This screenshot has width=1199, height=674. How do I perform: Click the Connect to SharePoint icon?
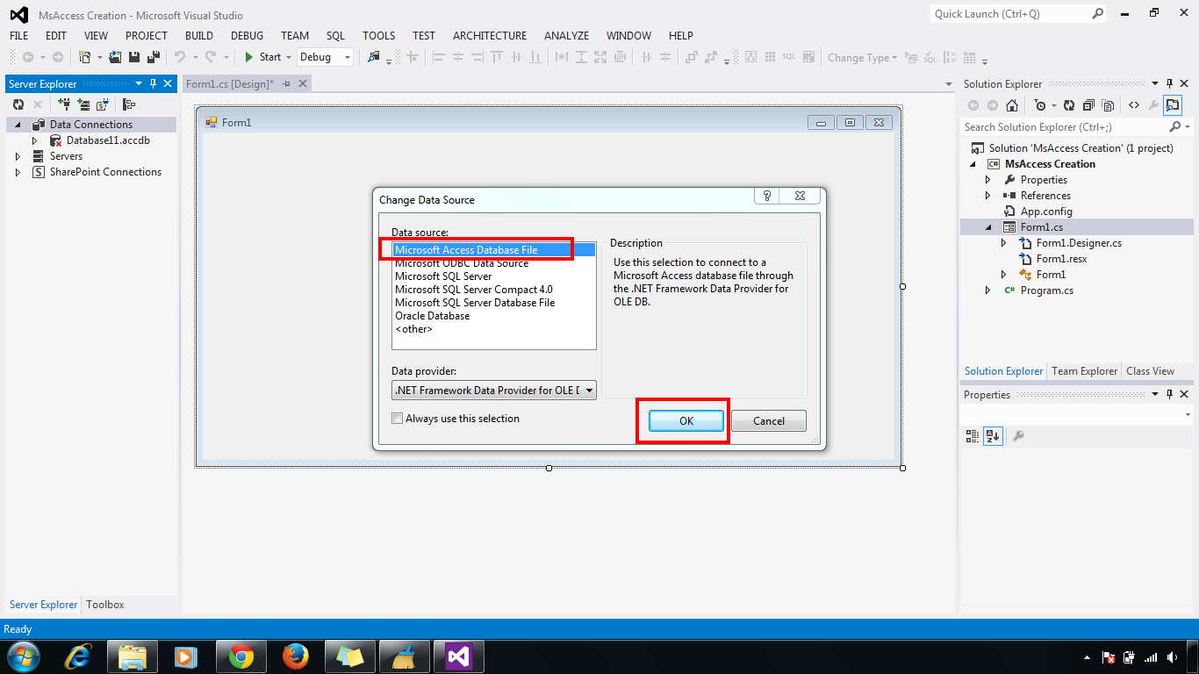pos(101,104)
